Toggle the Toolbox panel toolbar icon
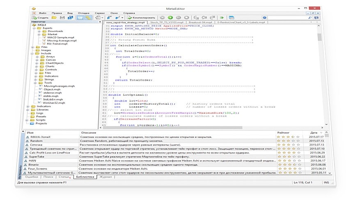351x200 pixels. click(x=88, y=18)
